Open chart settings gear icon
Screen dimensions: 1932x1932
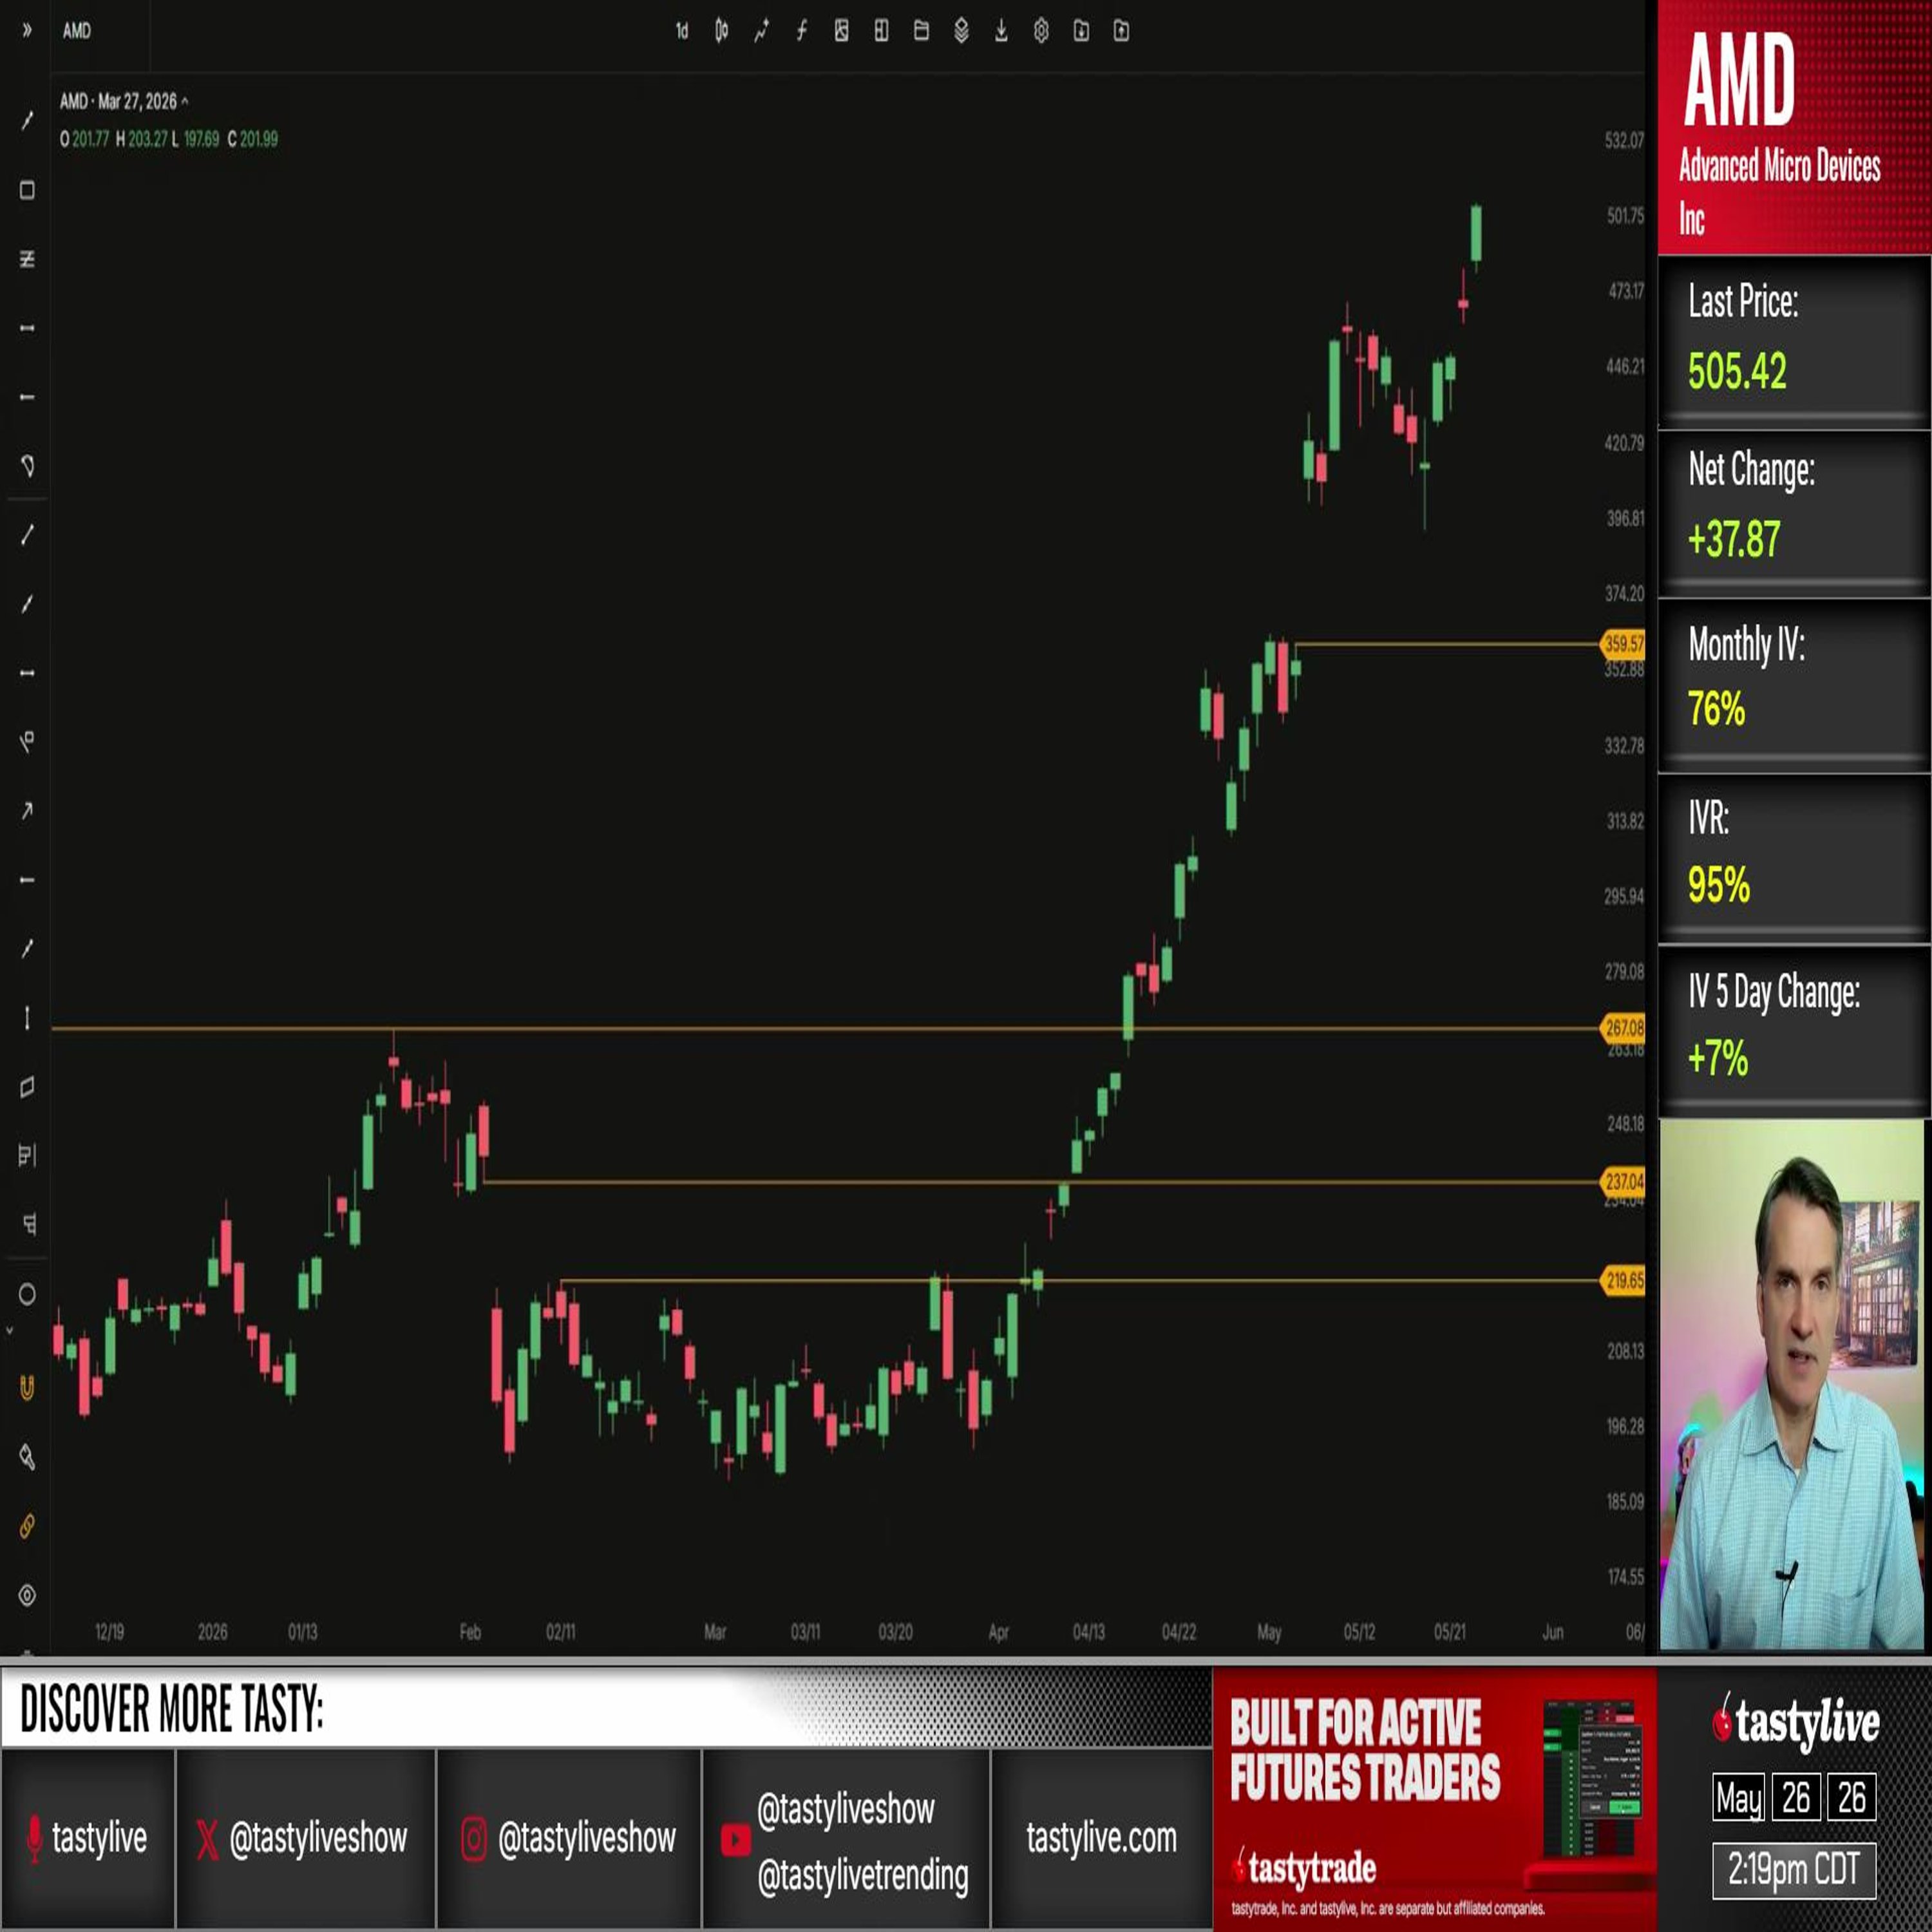click(1041, 31)
